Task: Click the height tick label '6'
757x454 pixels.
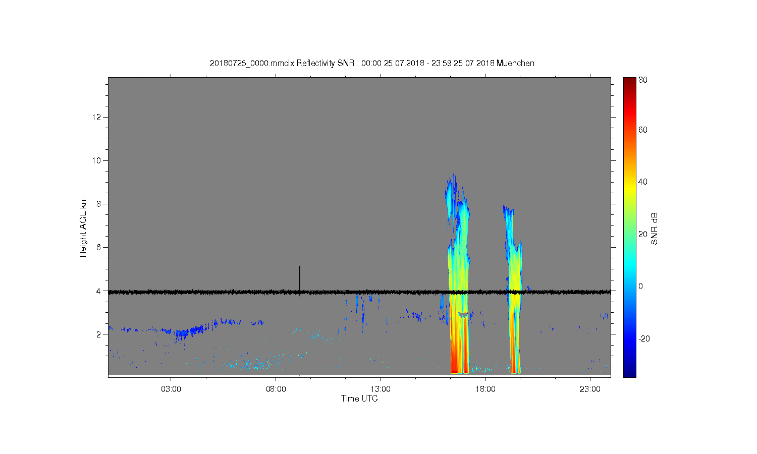Action: coord(99,247)
